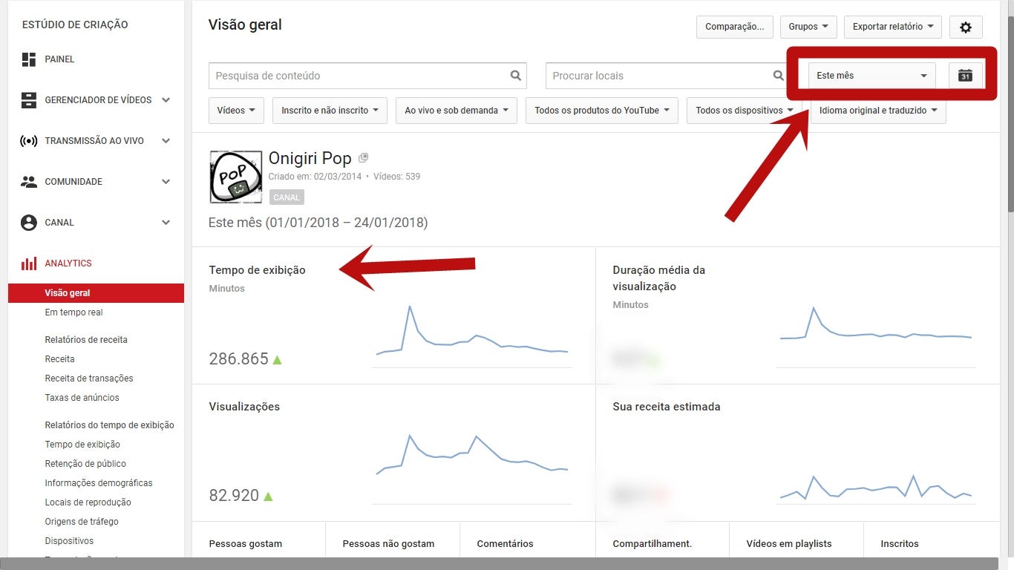
Task: Open the Todos os dispositivos dropdown
Action: pos(744,111)
